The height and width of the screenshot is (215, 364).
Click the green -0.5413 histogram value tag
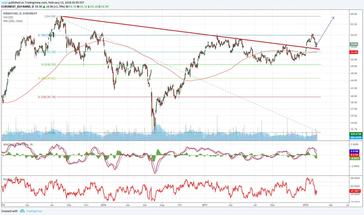(x=355, y=158)
